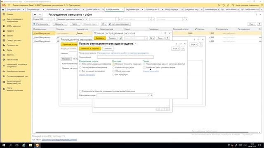Open the Закупки sidebar section
264x148 pixels.
point(10,36)
